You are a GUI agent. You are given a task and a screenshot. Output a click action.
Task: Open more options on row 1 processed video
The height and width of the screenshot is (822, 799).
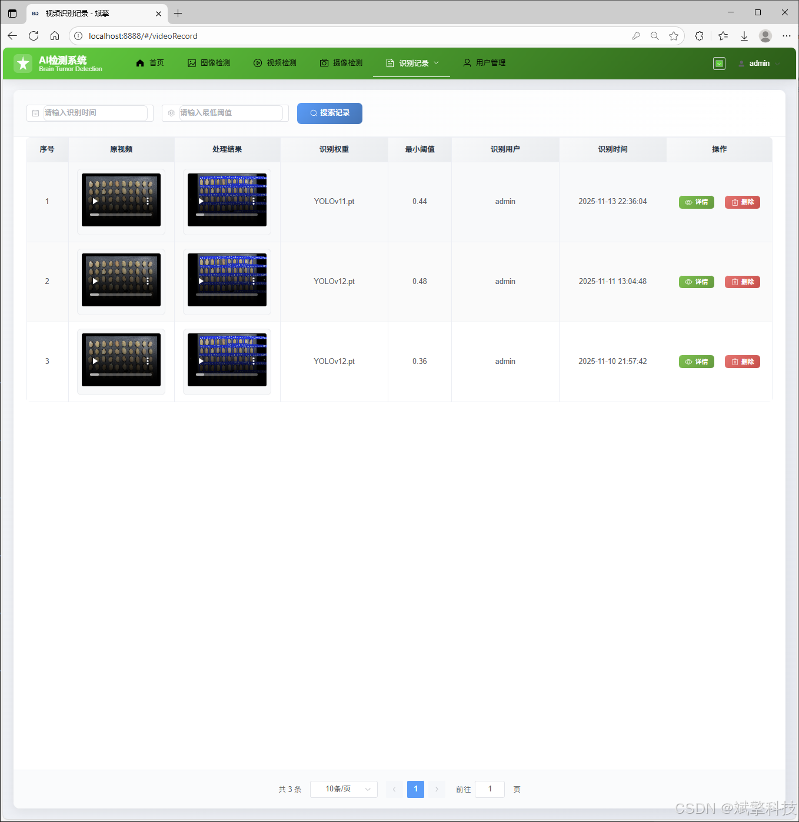point(254,201)
